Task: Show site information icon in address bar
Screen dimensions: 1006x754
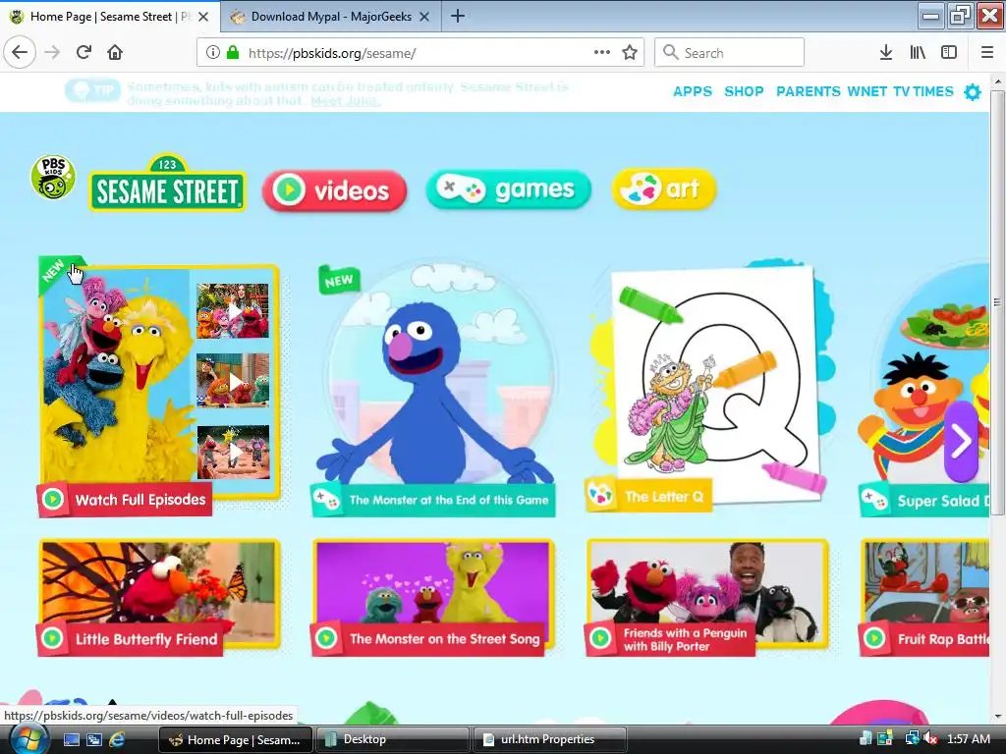Action: click(213, 53)
